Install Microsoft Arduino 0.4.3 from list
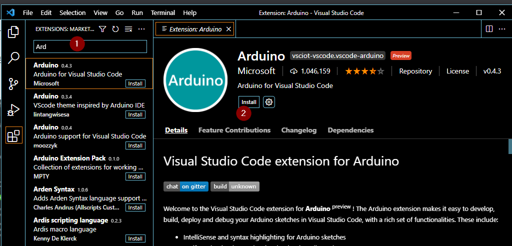The width and height of the screenshot is (512, 246). tap(135, 83)
